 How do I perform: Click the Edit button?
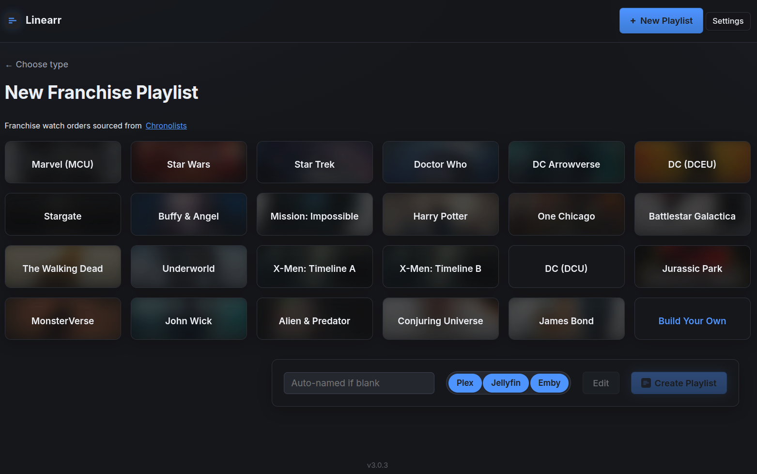601,383
